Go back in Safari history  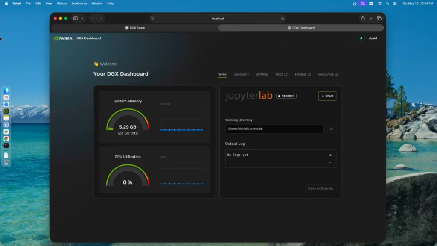[93, 18]
